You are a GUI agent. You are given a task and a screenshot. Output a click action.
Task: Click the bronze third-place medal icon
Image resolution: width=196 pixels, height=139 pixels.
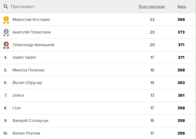(x=6, y=45)
